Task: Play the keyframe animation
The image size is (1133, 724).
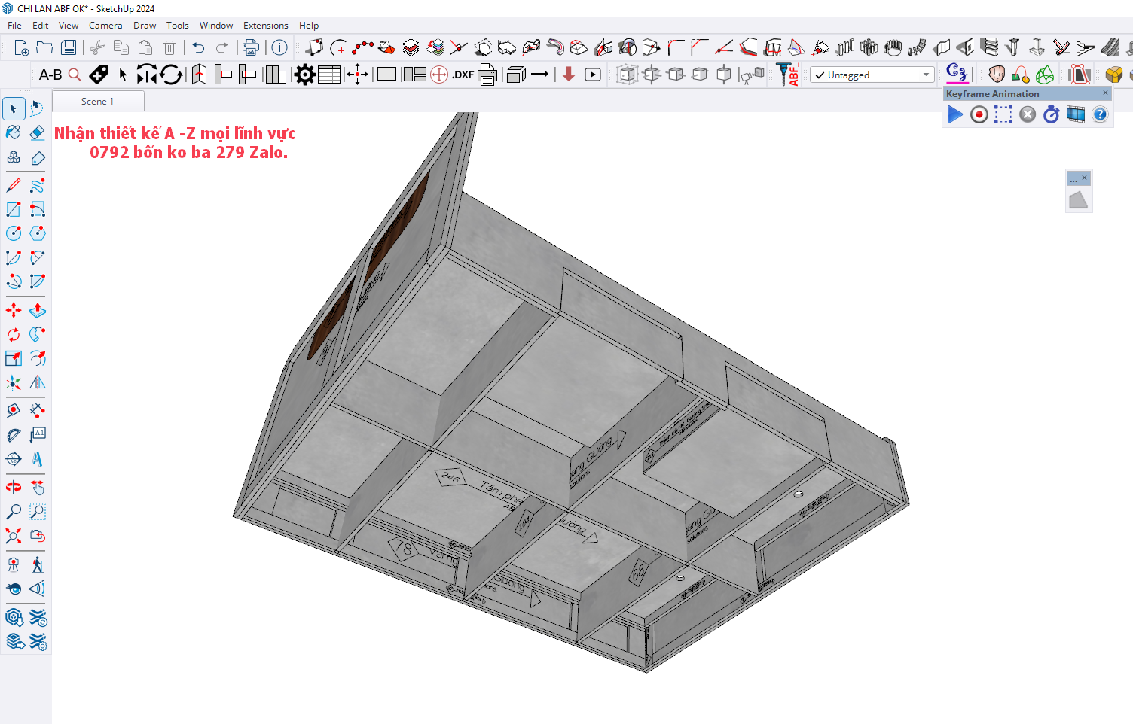Action: point(954,114)
